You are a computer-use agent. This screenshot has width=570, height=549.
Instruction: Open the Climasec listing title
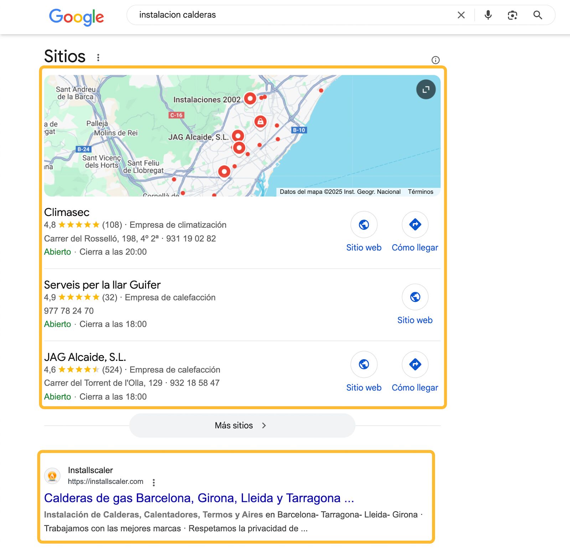67,212
